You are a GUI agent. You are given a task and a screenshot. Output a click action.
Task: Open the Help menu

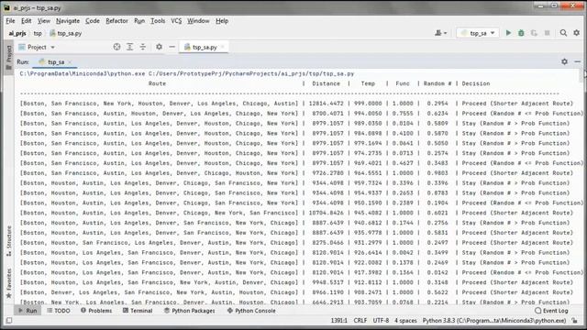(x=222, y=21)
